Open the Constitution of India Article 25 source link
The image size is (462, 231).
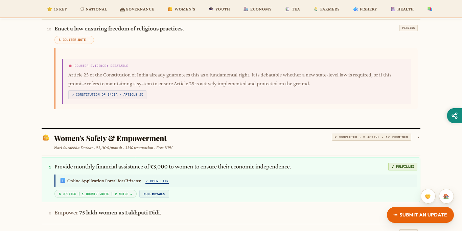pyautogui.click(x=108, y=95)
